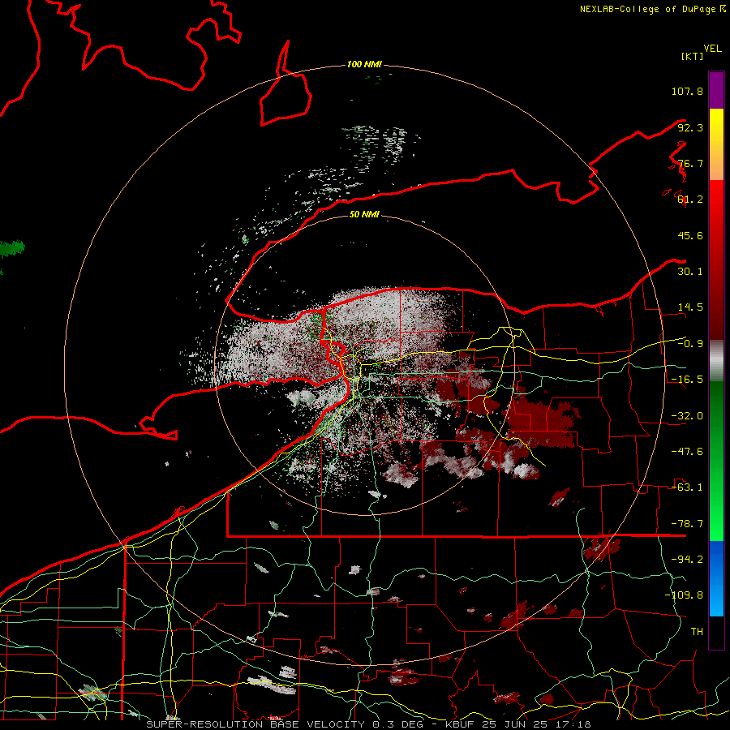Select the 61.2 scale value
This screenshot has height=730, width=730.
point(690,200)
